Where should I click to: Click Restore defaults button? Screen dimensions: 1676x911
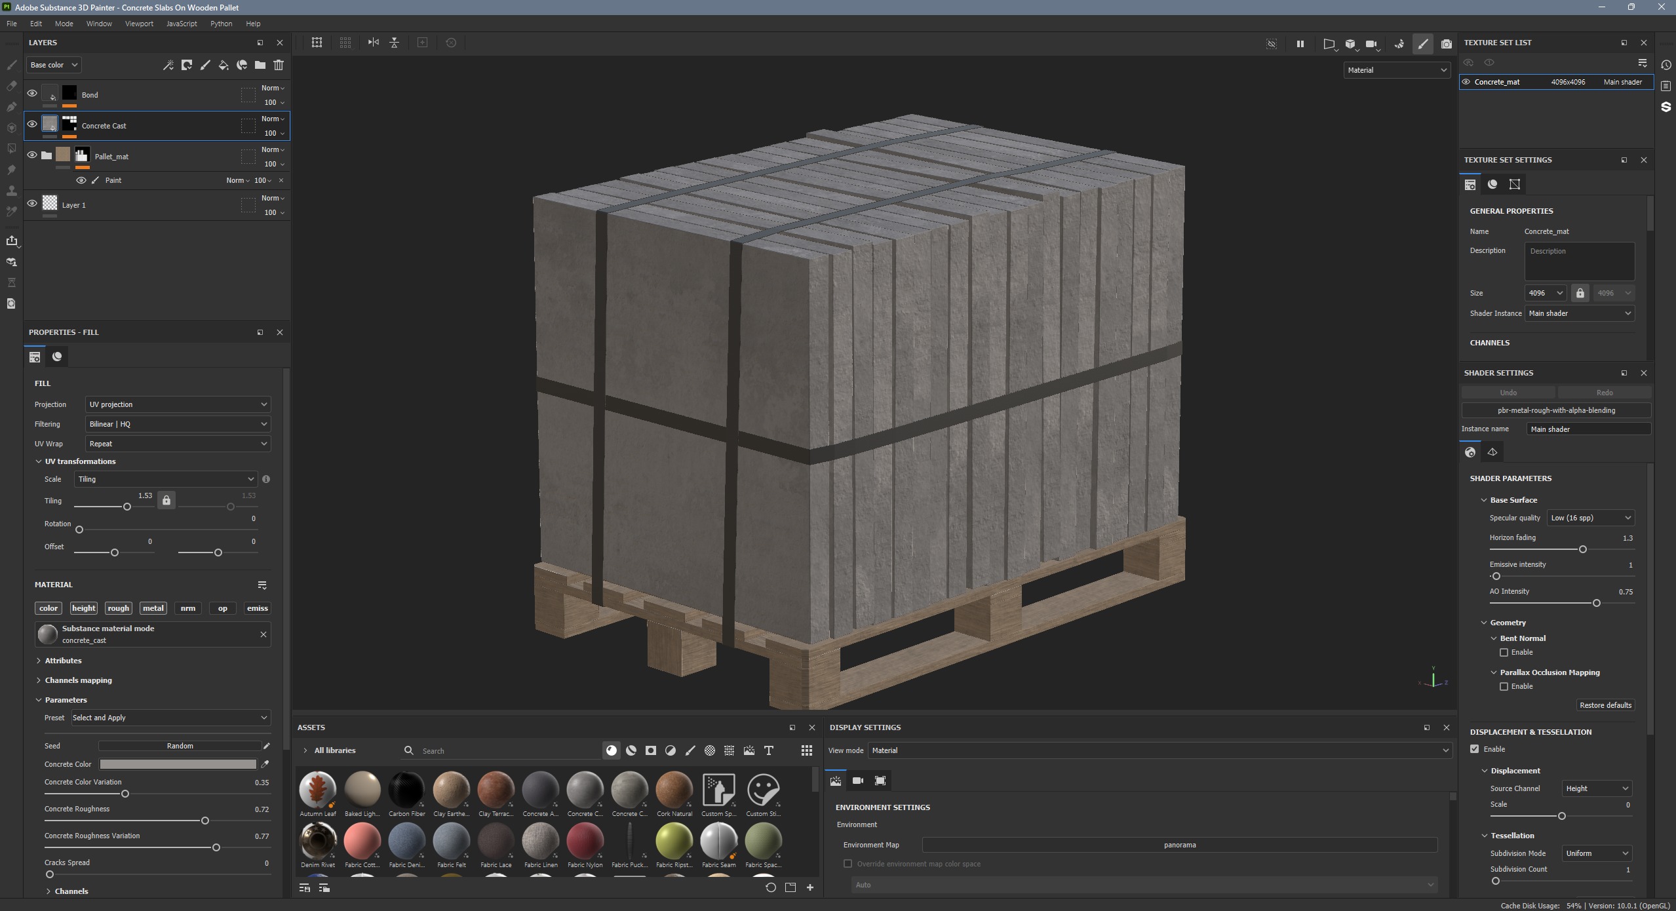pyautogui.click(x=1605, y=705)
